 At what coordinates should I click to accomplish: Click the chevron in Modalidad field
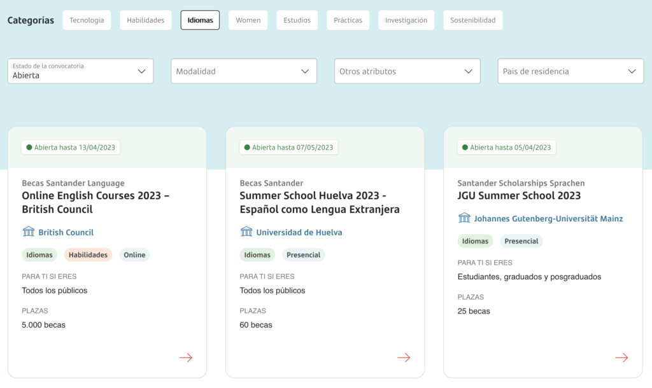305,71
